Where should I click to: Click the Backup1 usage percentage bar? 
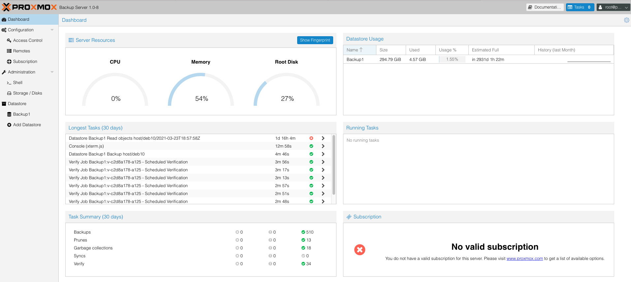452,59
